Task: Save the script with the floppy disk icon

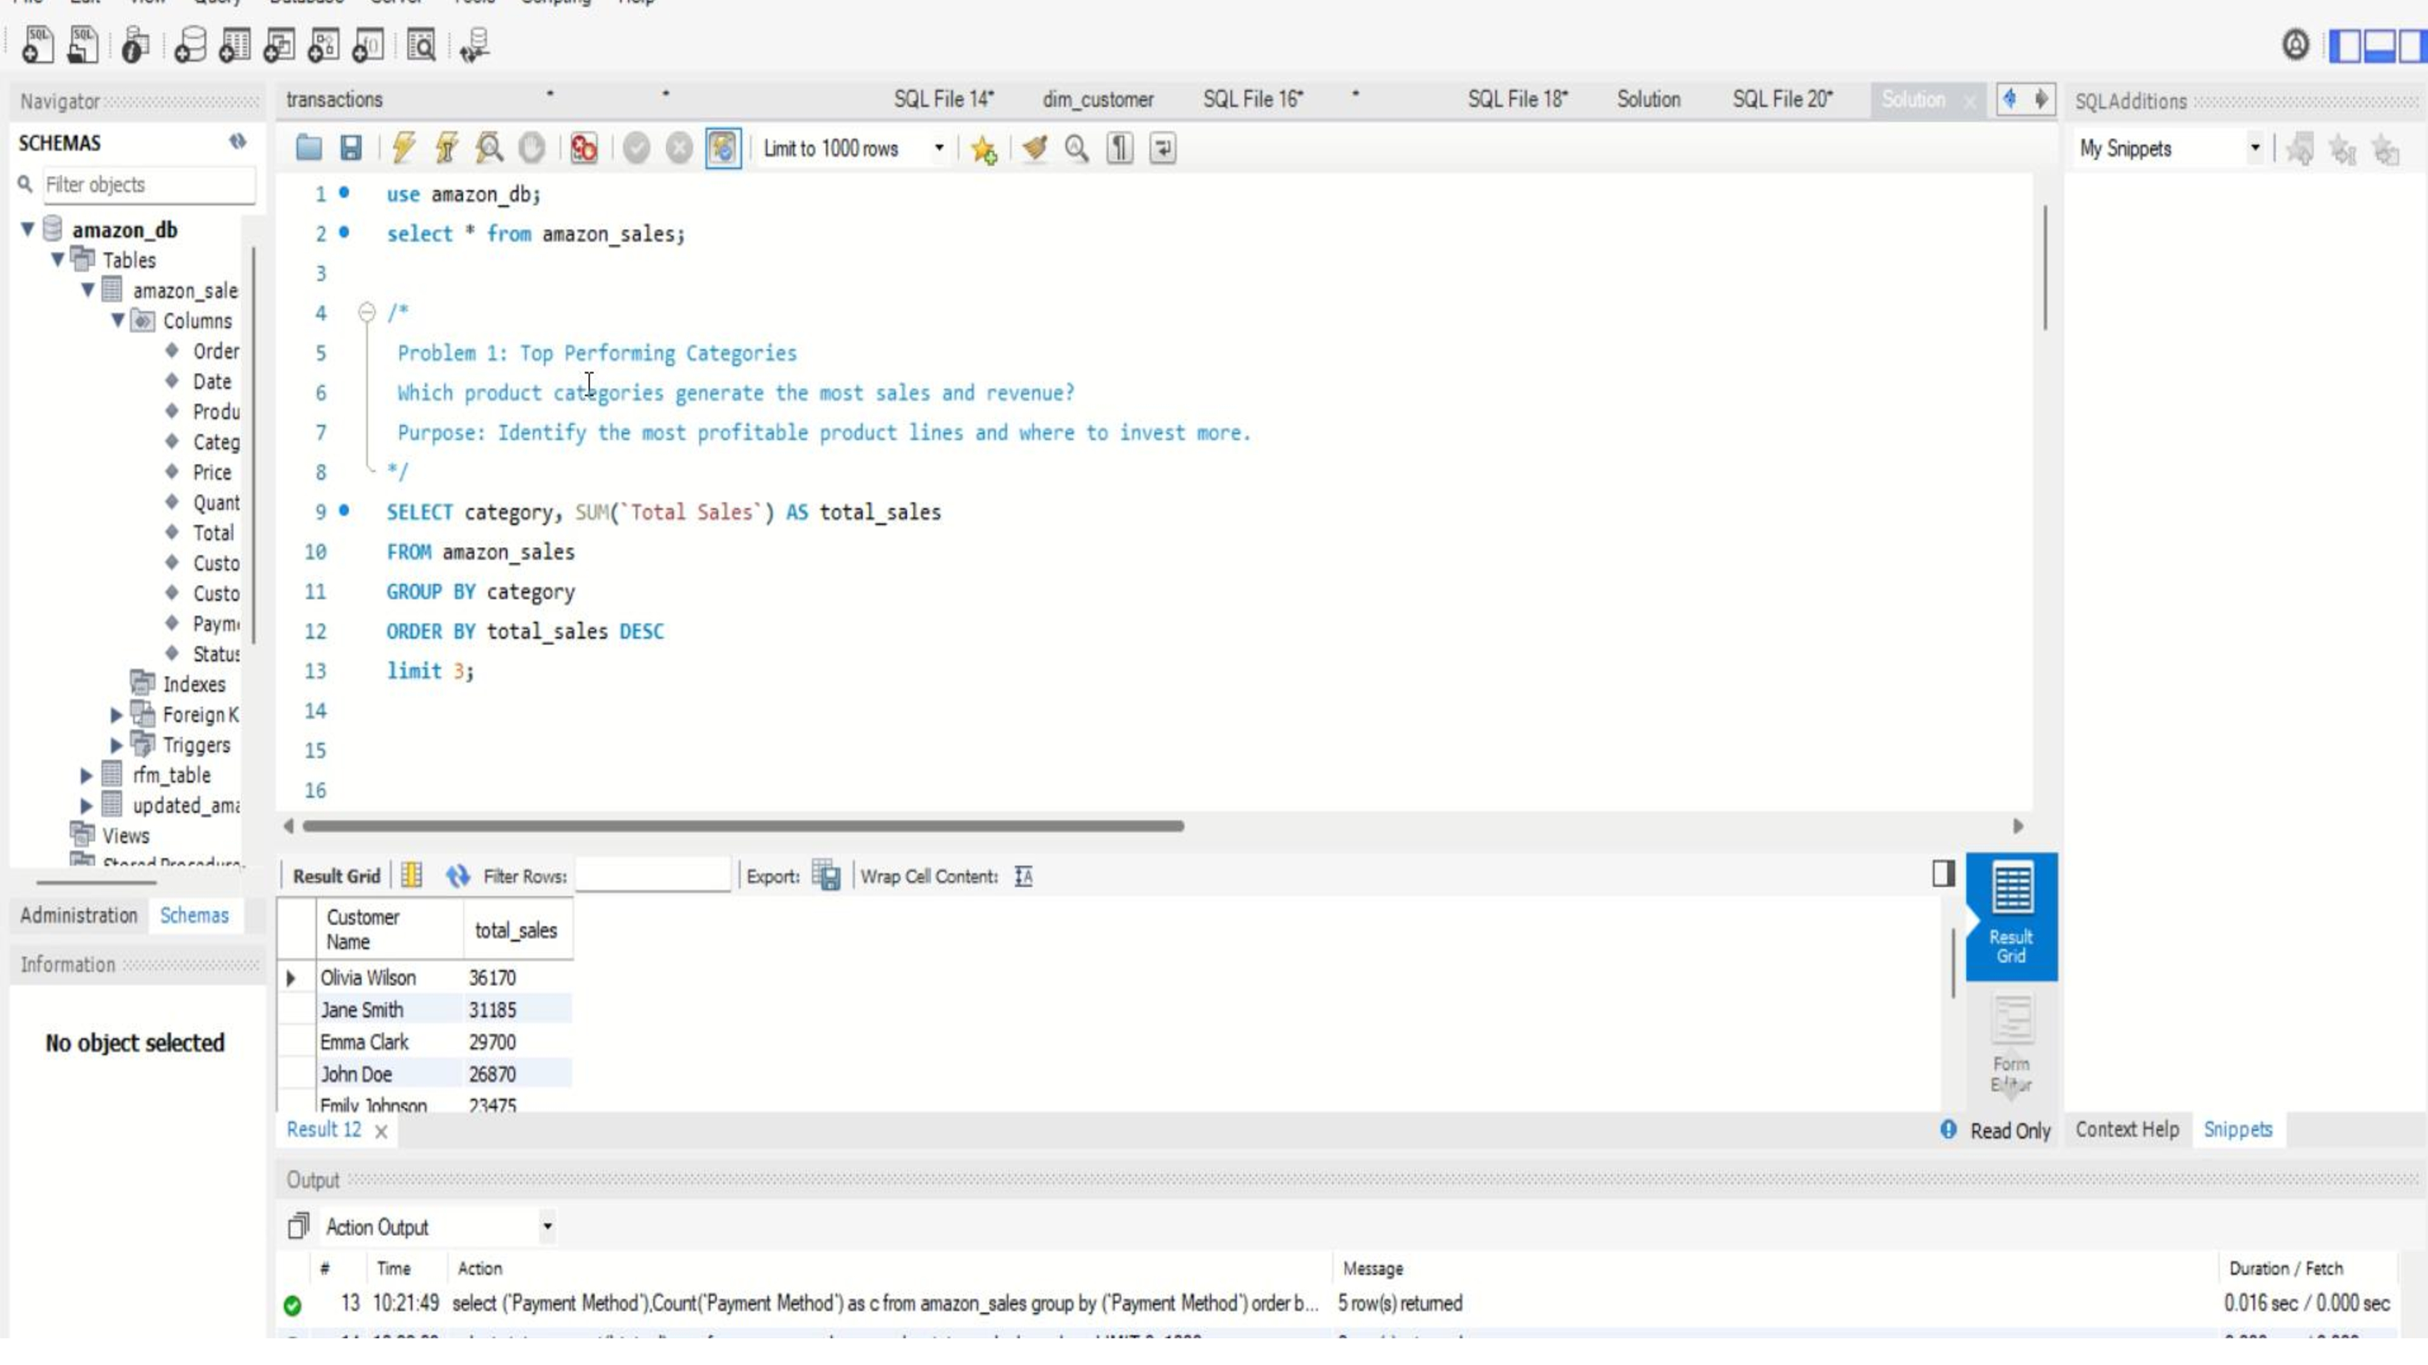Action: click(351, 148)
